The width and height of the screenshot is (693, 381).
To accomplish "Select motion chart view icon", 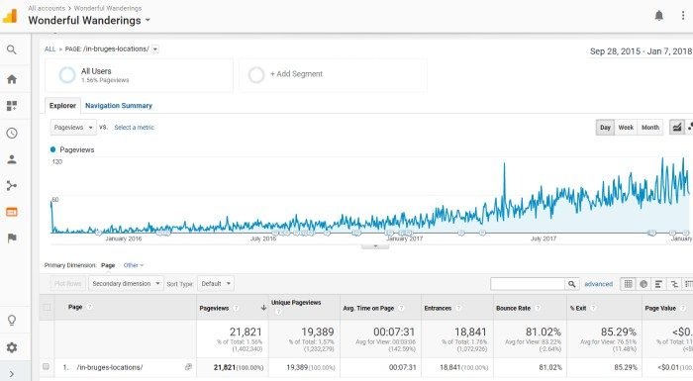I will [689, 128].
